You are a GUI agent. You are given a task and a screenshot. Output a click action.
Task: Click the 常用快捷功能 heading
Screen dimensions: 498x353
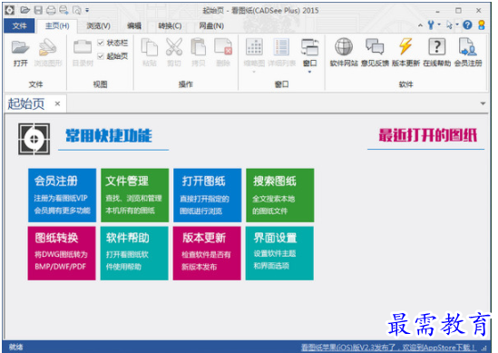pos(109,135)
